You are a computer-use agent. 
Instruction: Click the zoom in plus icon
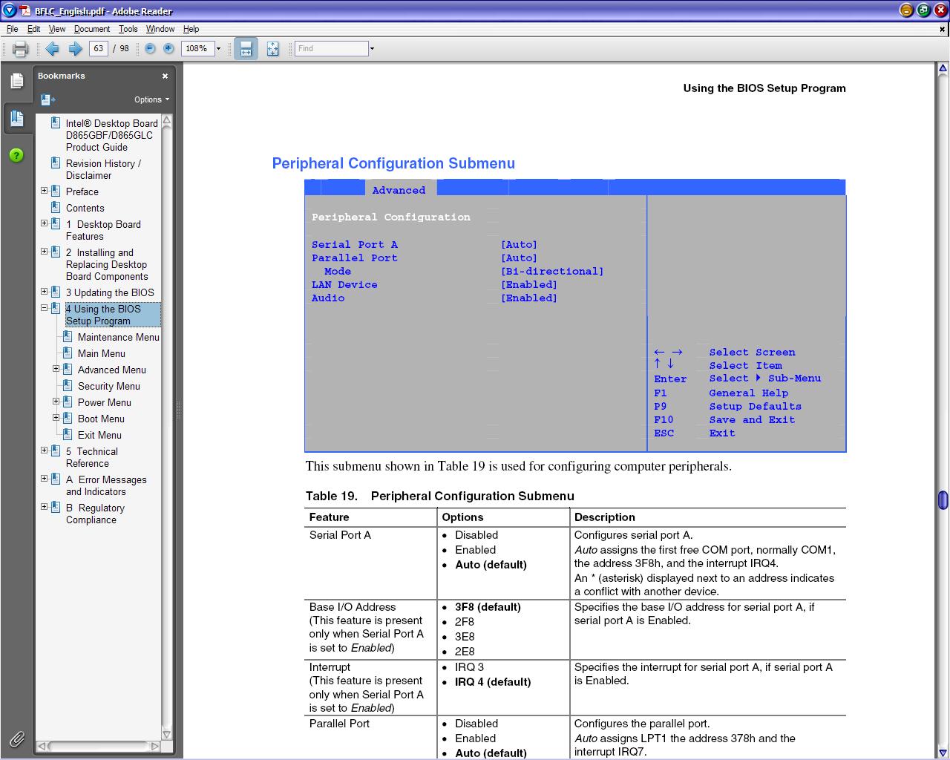pyautogui.click(x=168, y=48)
